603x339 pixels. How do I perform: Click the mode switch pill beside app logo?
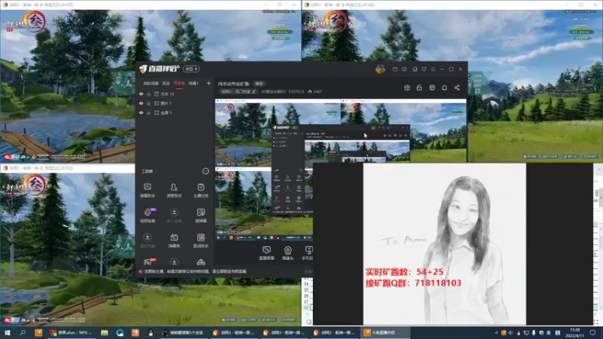pos(191,69)
